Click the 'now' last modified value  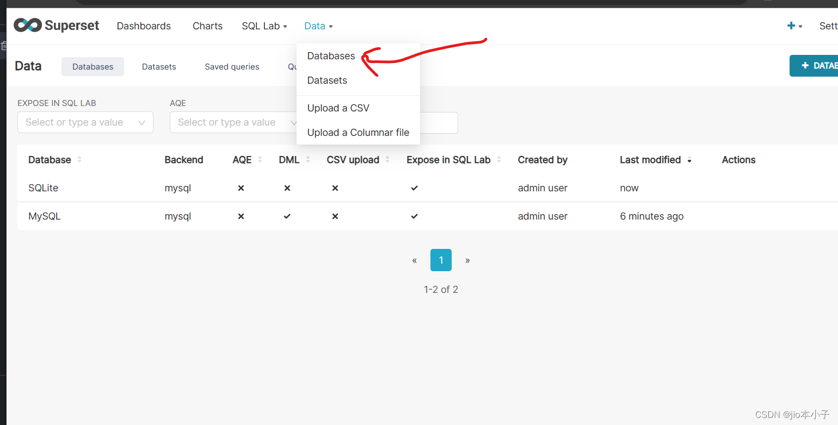(629, 188)
